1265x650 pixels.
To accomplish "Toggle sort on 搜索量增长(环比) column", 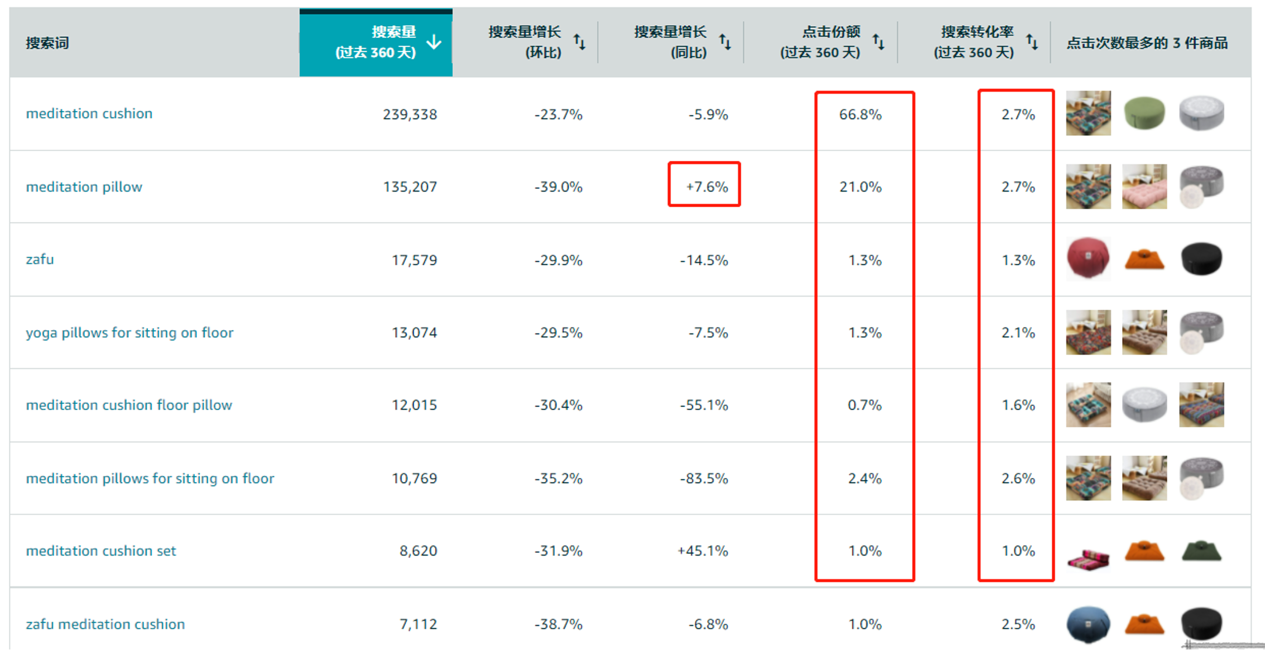I will (580, 41).
